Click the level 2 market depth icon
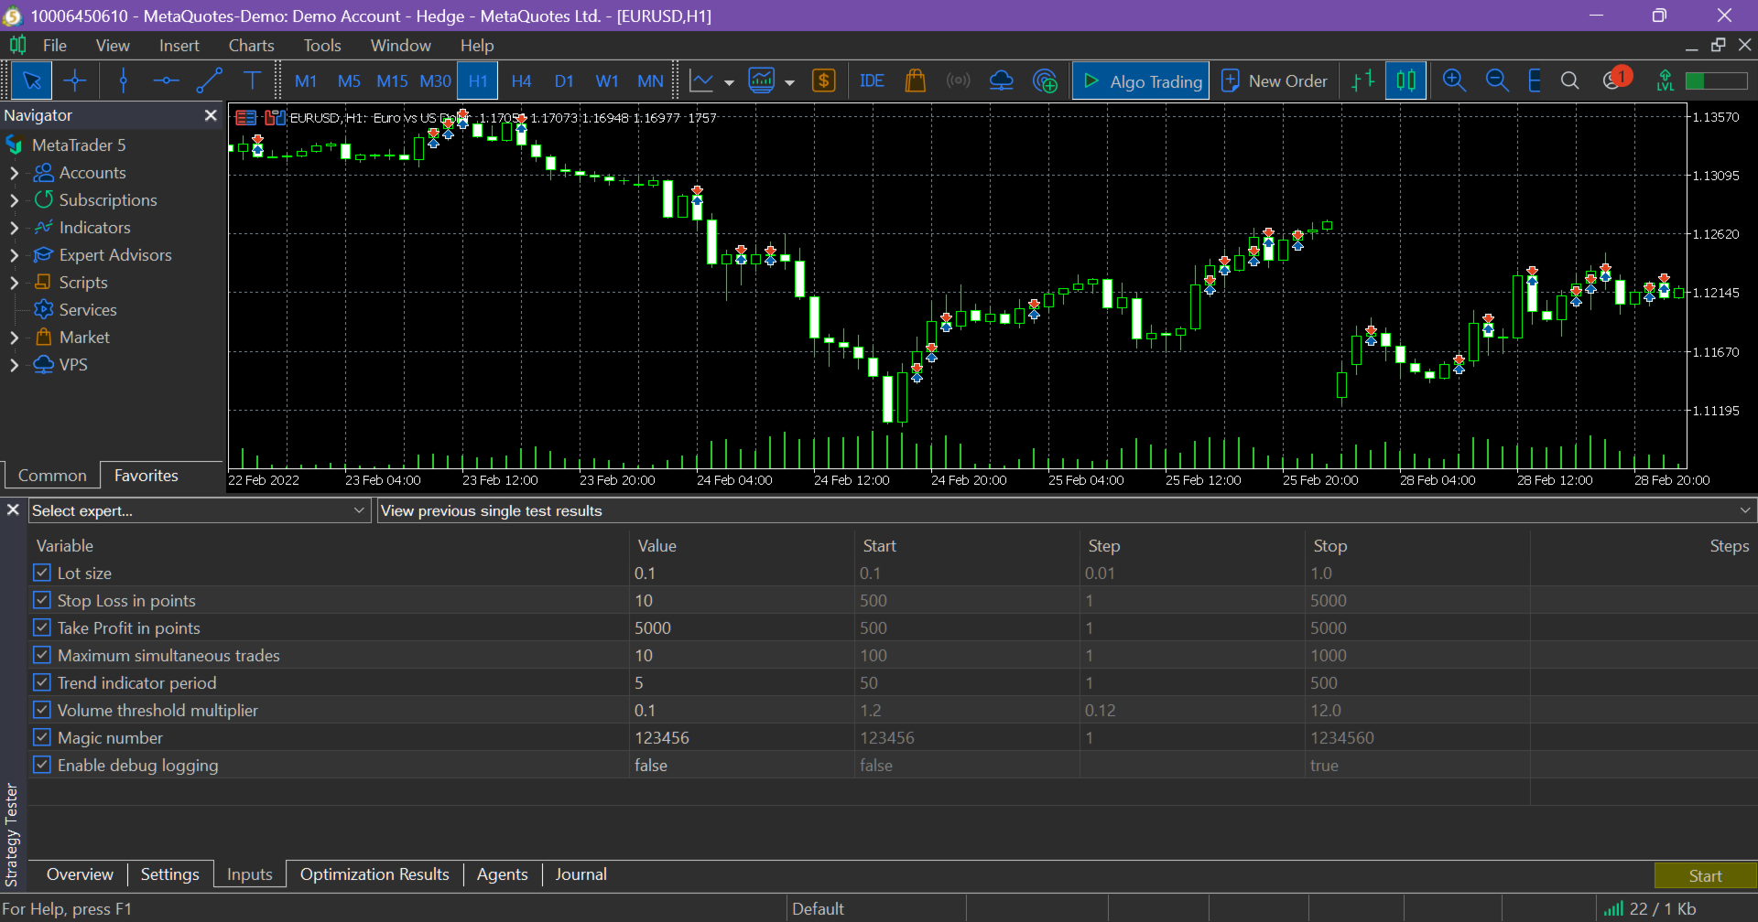Image resolution: width=1758 pixels, height=922 pixels. click(x=1666, y=81)
